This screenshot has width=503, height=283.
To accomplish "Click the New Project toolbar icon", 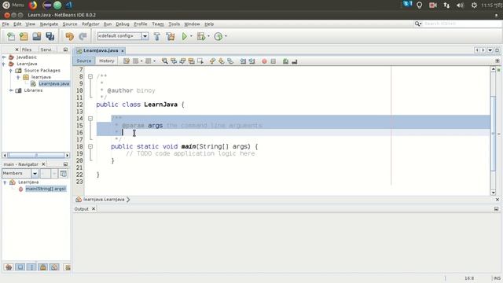I will pyautogui.click(x=24, y=36).
